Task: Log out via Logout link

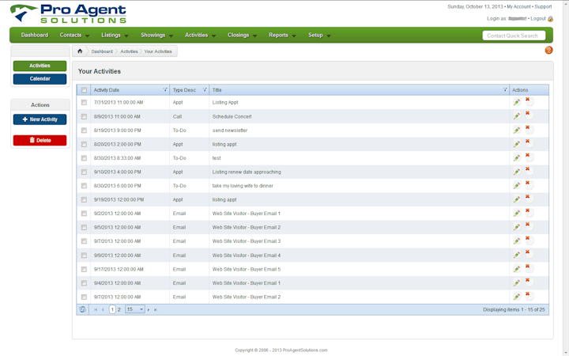Action: (x=538, y=18)
